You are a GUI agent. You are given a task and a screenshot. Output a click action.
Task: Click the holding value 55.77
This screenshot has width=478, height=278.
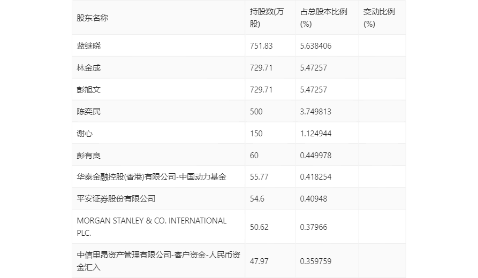point(259,177)
